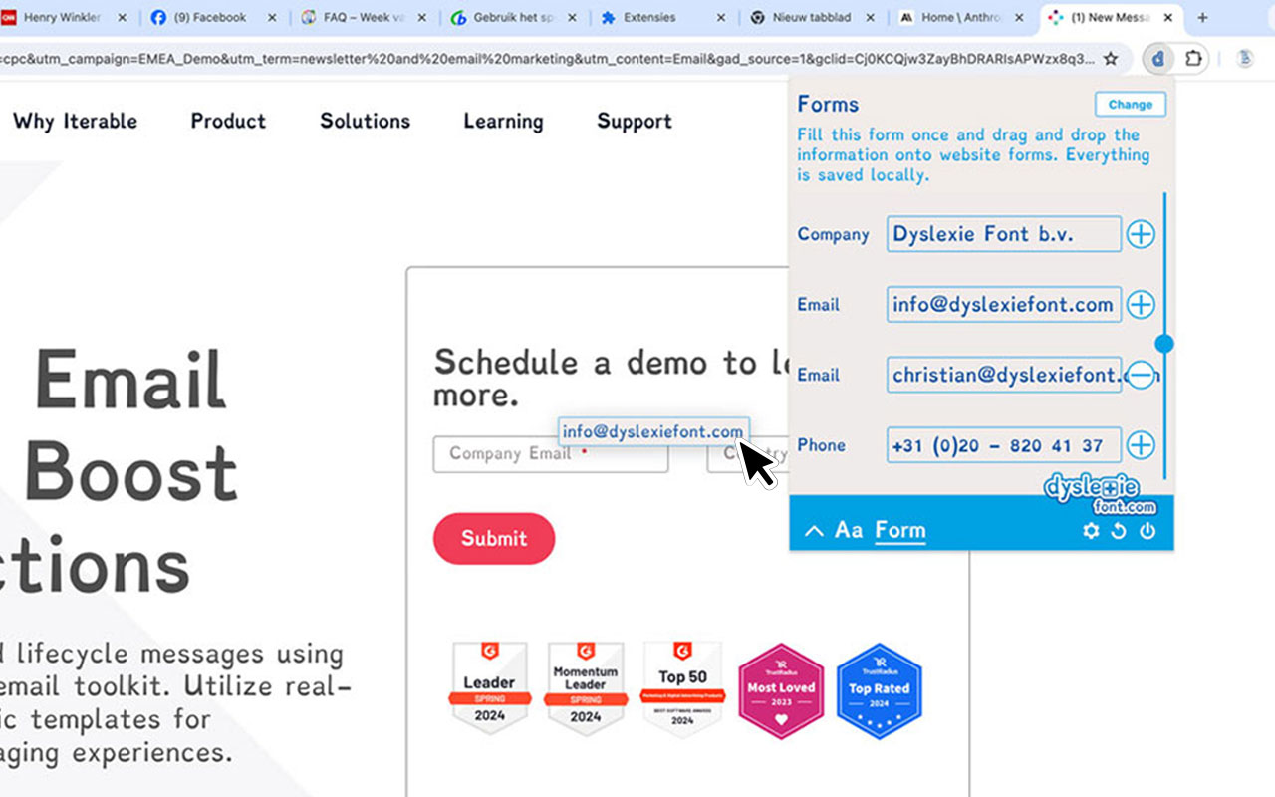Image resolution: width=1275 pixels, height=797 pixels.
Task: Edit the Company field Dyslexie Font b.v.
Action: pos(1004,234)
